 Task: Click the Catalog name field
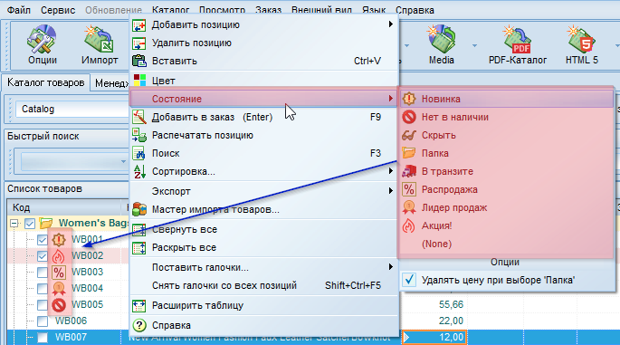(73, 109)
